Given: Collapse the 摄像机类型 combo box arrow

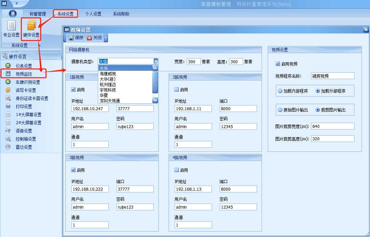Looking at the screenshot, I should 156,61.
